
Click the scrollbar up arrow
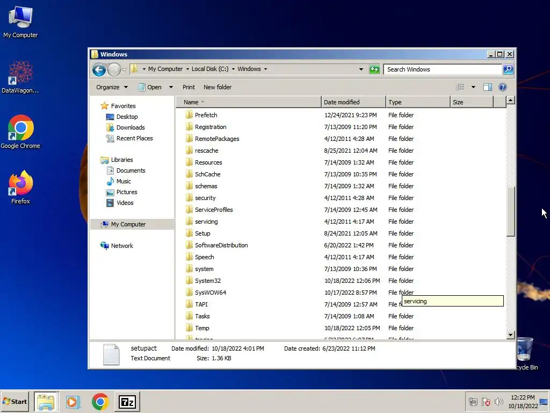pyautogui.click(x=511, y=101)
